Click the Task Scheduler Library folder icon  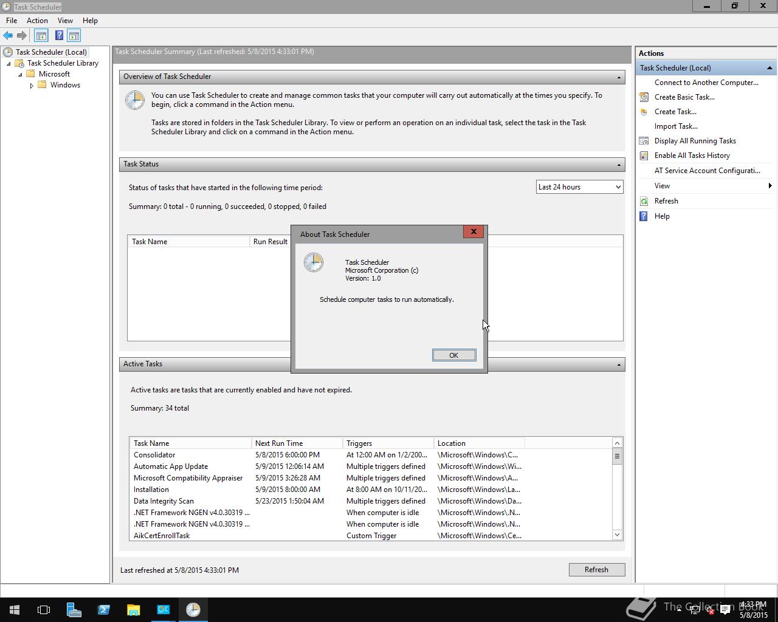click(19, 63)
